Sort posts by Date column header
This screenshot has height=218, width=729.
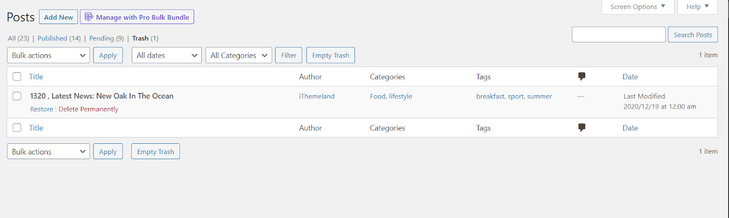630,77
